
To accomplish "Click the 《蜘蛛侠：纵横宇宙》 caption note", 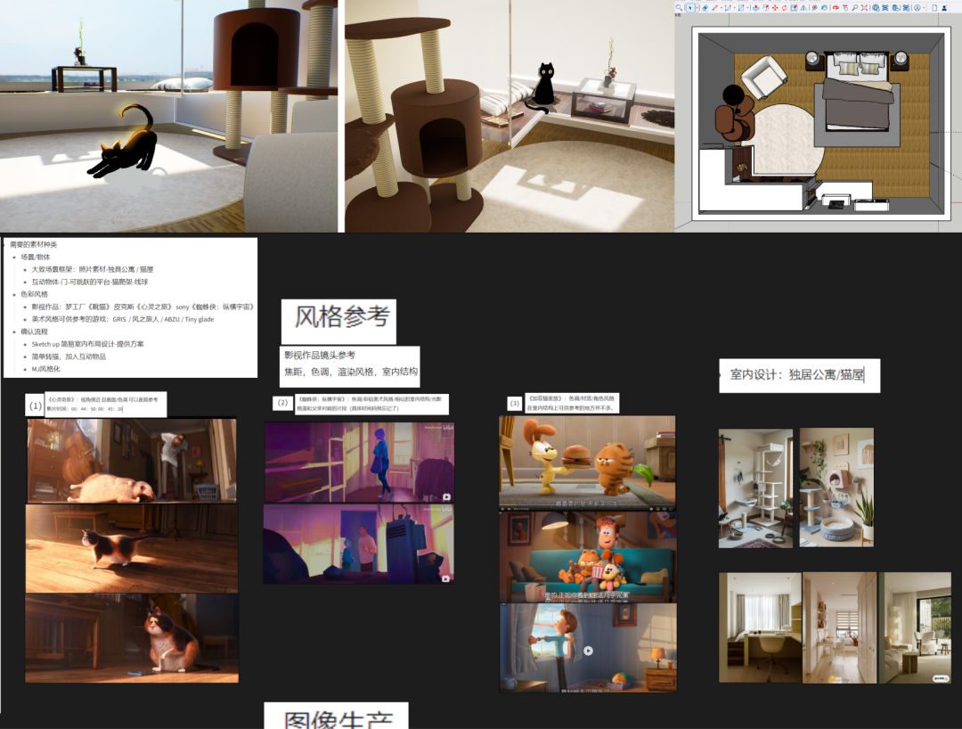I will coord(371,404).
